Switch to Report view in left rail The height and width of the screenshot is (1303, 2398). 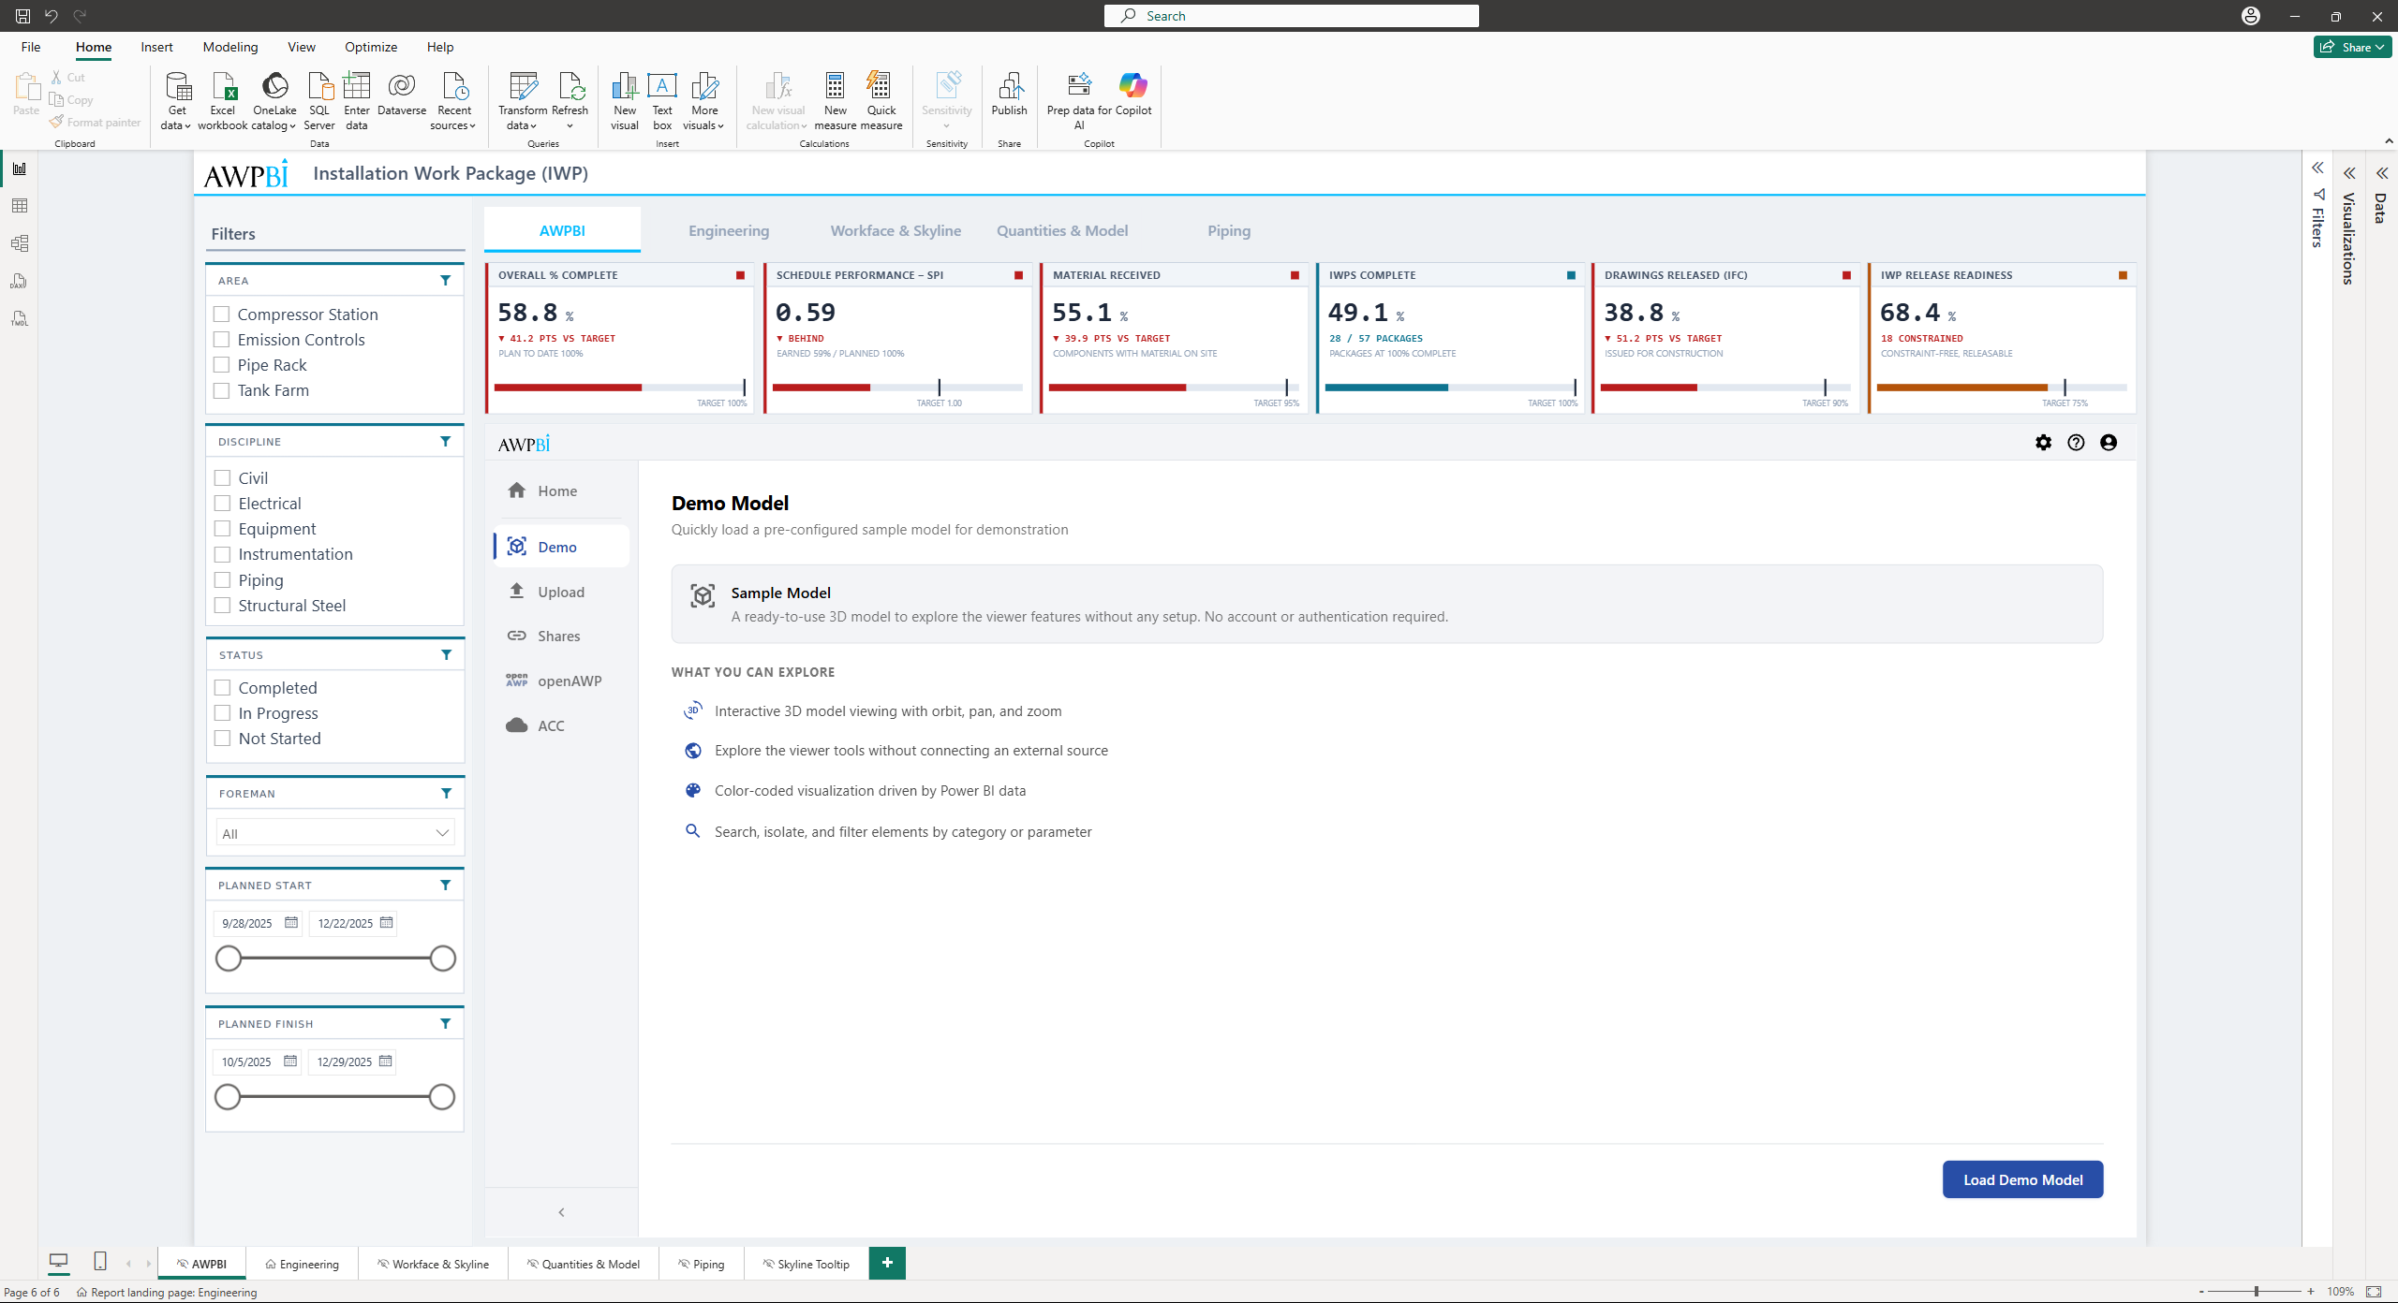point(19,168)
